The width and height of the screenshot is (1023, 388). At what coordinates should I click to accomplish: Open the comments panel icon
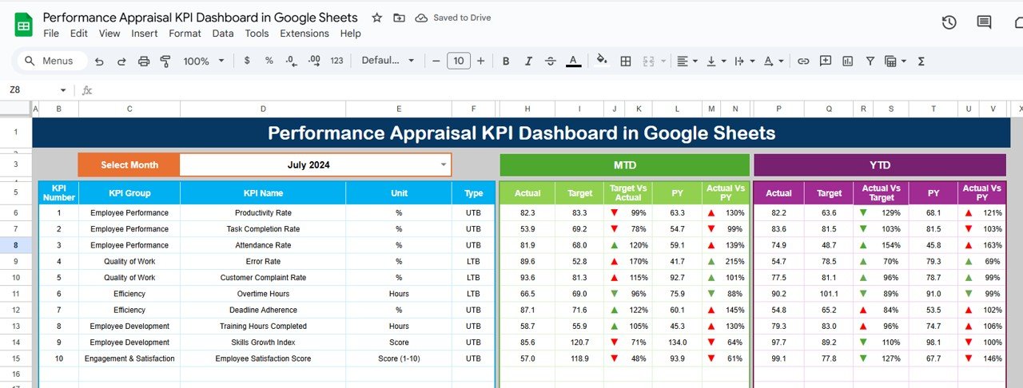click(x=984, y=22)
